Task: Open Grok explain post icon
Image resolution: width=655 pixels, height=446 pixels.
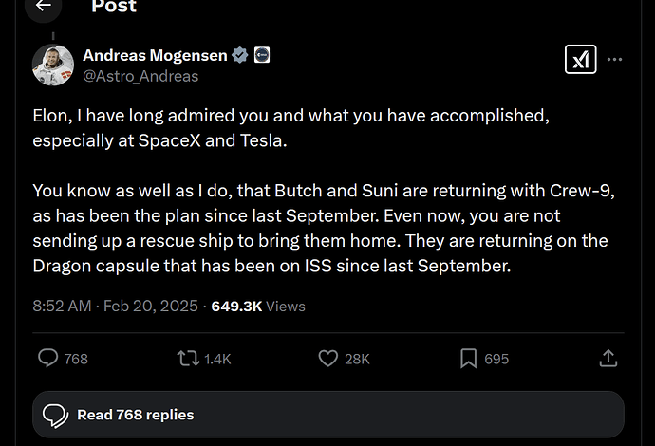Action: (x=581, y=59)
